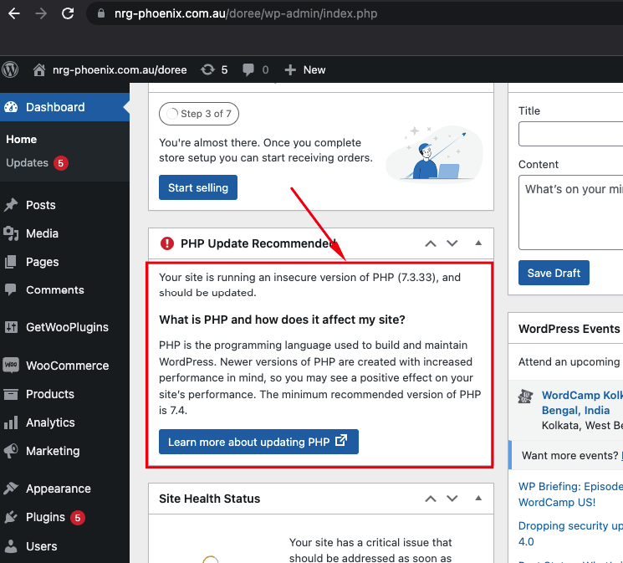
Task: Select Home in Dashboard submenu
Action: pyautogui.click(x=22, y=139)
